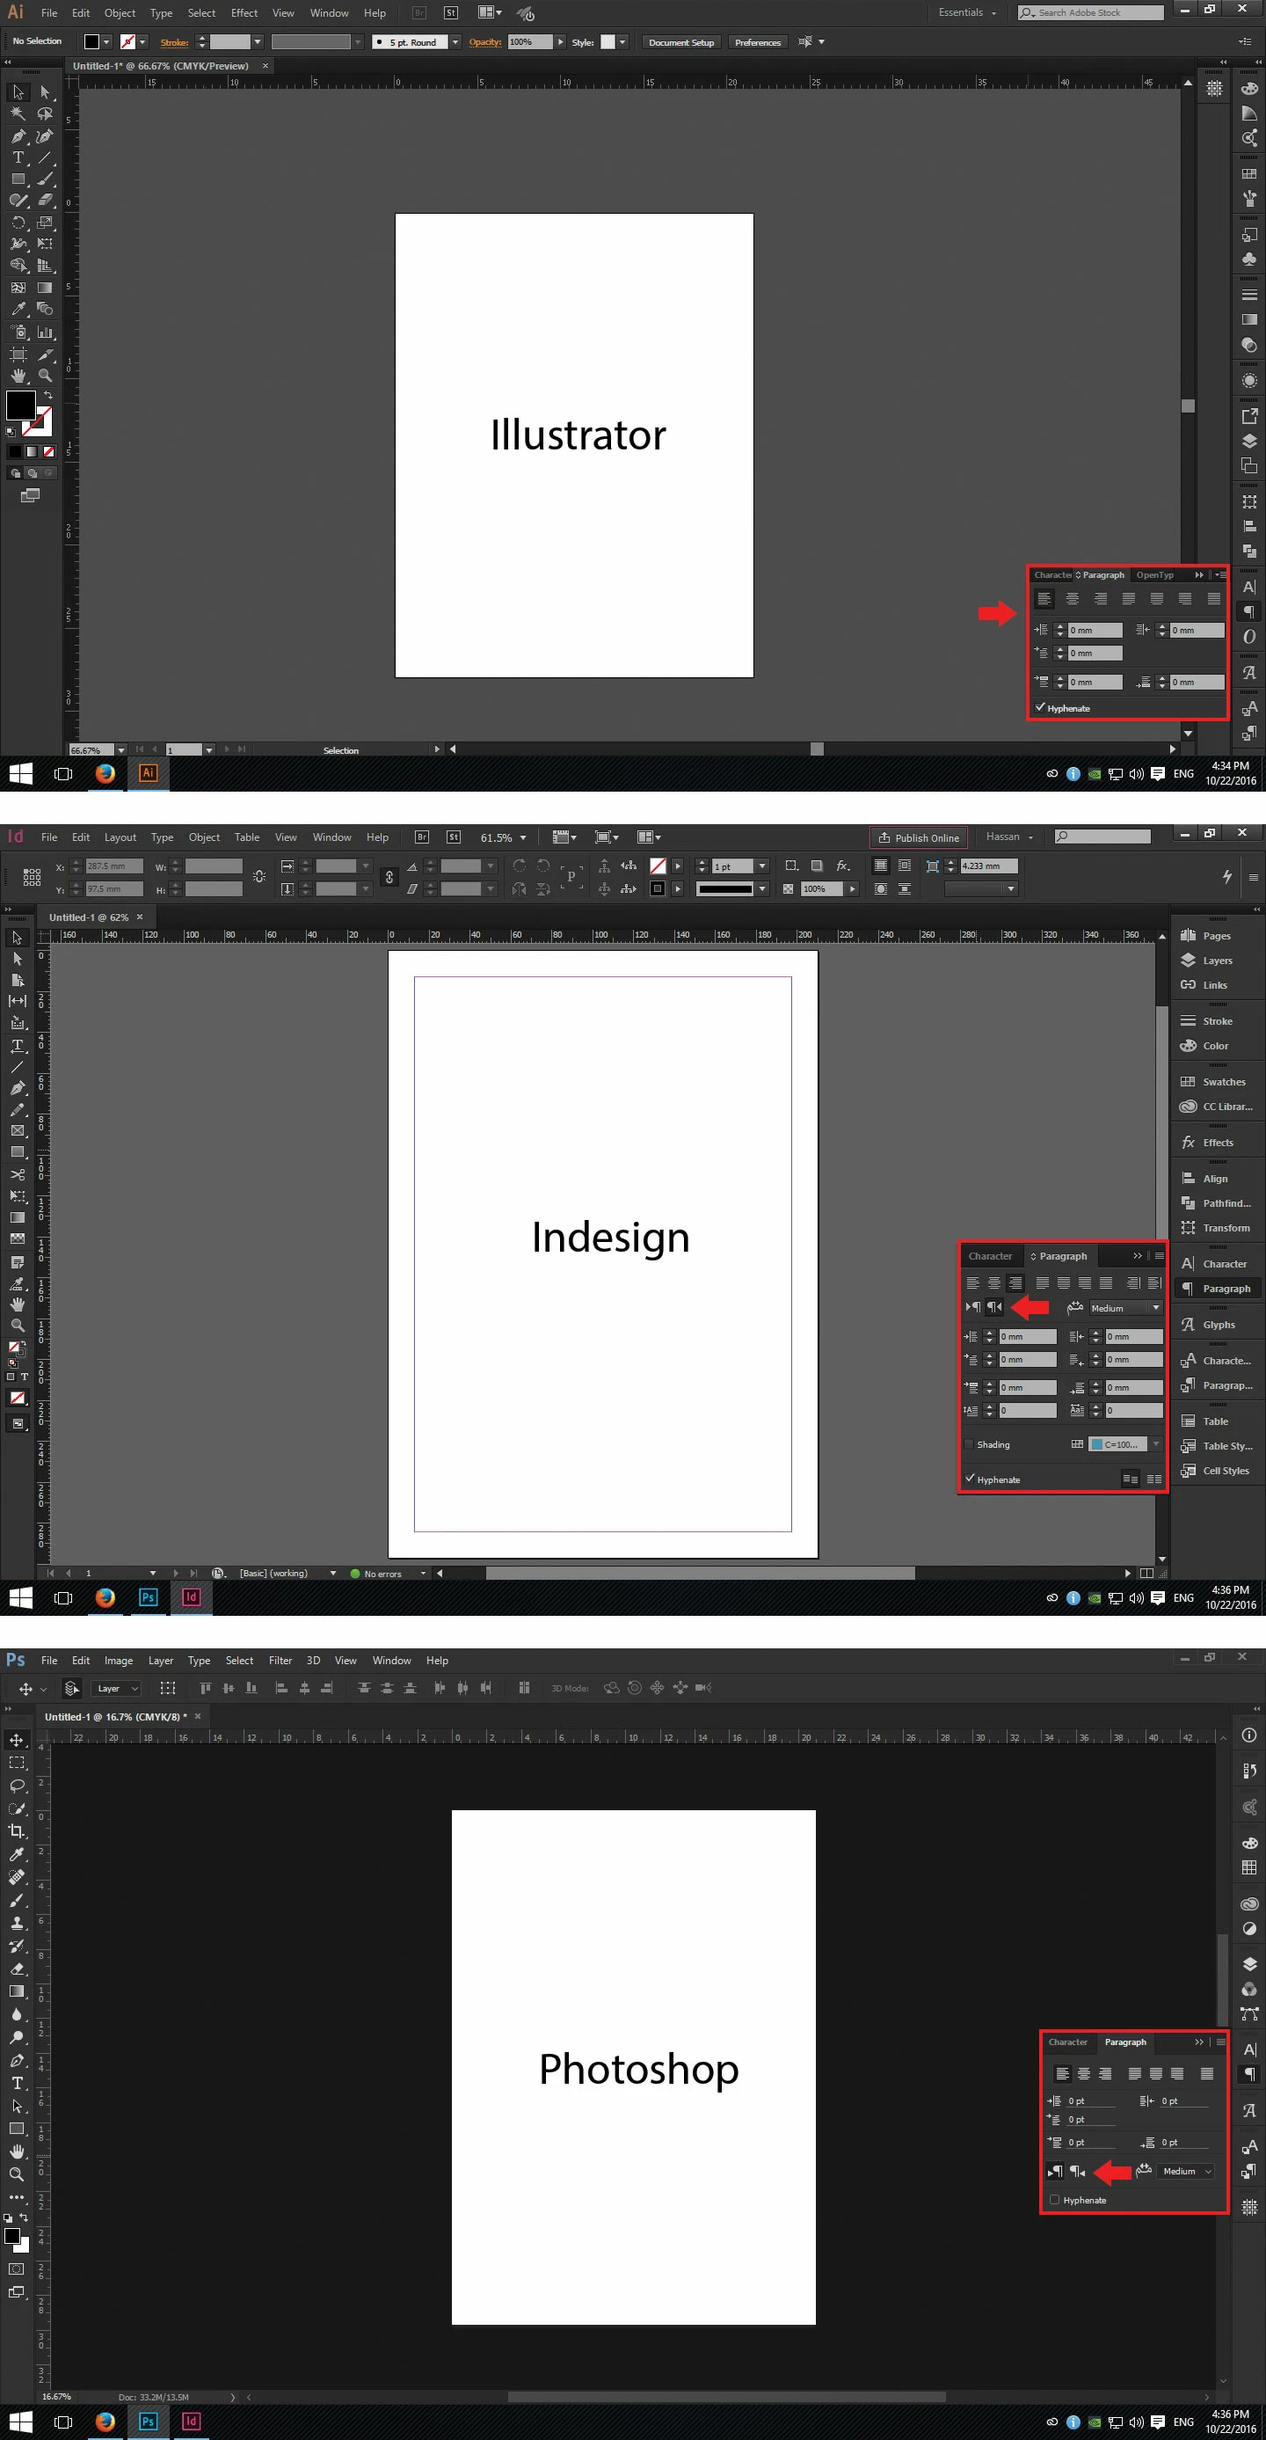The width and height of the screenshot is (1266, 2440).
Task: Uncheck Hyphenate in InDesign Paragraph panel
Action: click(x=970, y=1479)
